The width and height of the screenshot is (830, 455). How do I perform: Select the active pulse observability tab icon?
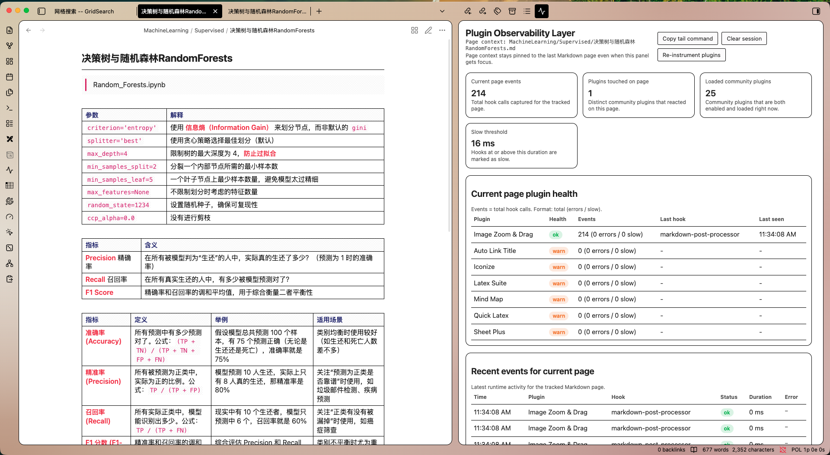tap(542, 11)
